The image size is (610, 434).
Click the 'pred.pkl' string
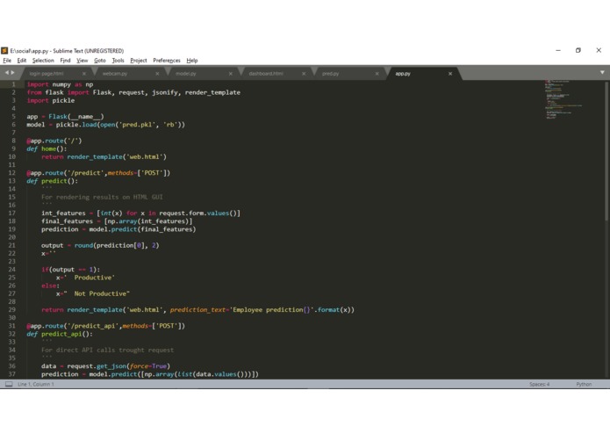pos(138,125)
